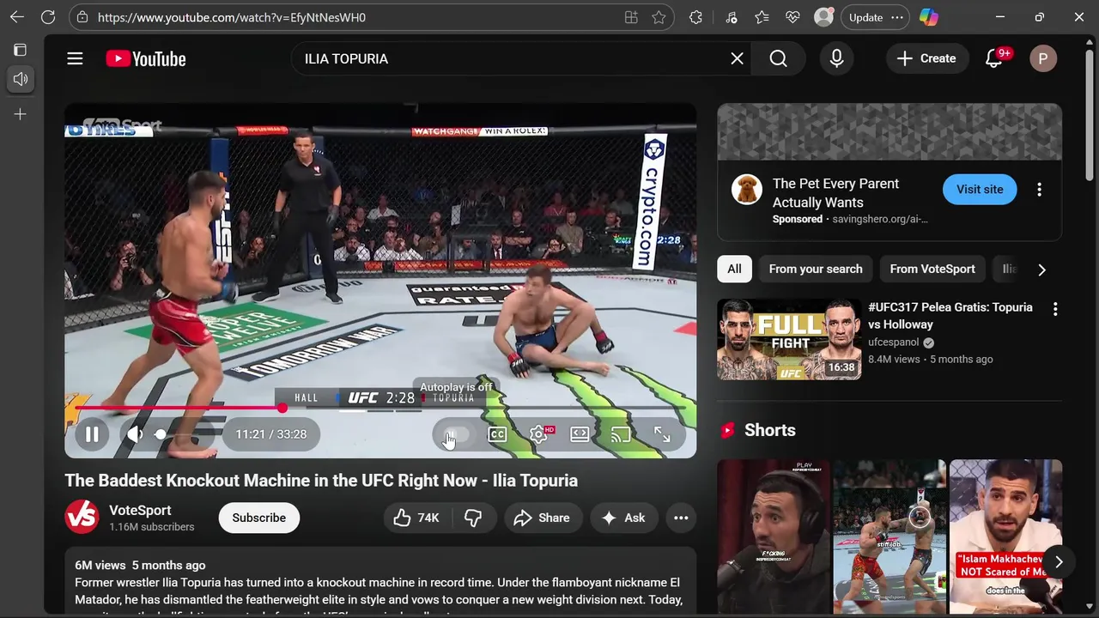Click the browser address bar URL
1099x618 pixels.
(x=232, y=17)
